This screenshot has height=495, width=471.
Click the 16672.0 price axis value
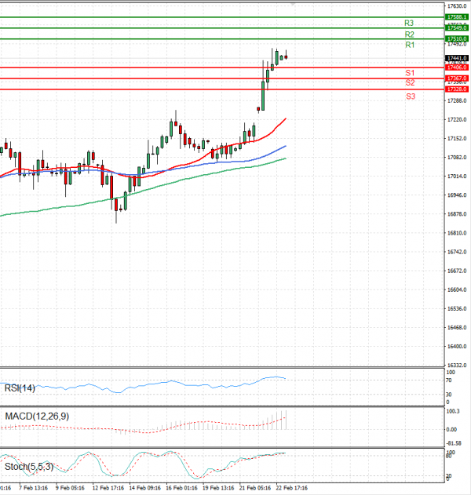click(x=457, y=271)
